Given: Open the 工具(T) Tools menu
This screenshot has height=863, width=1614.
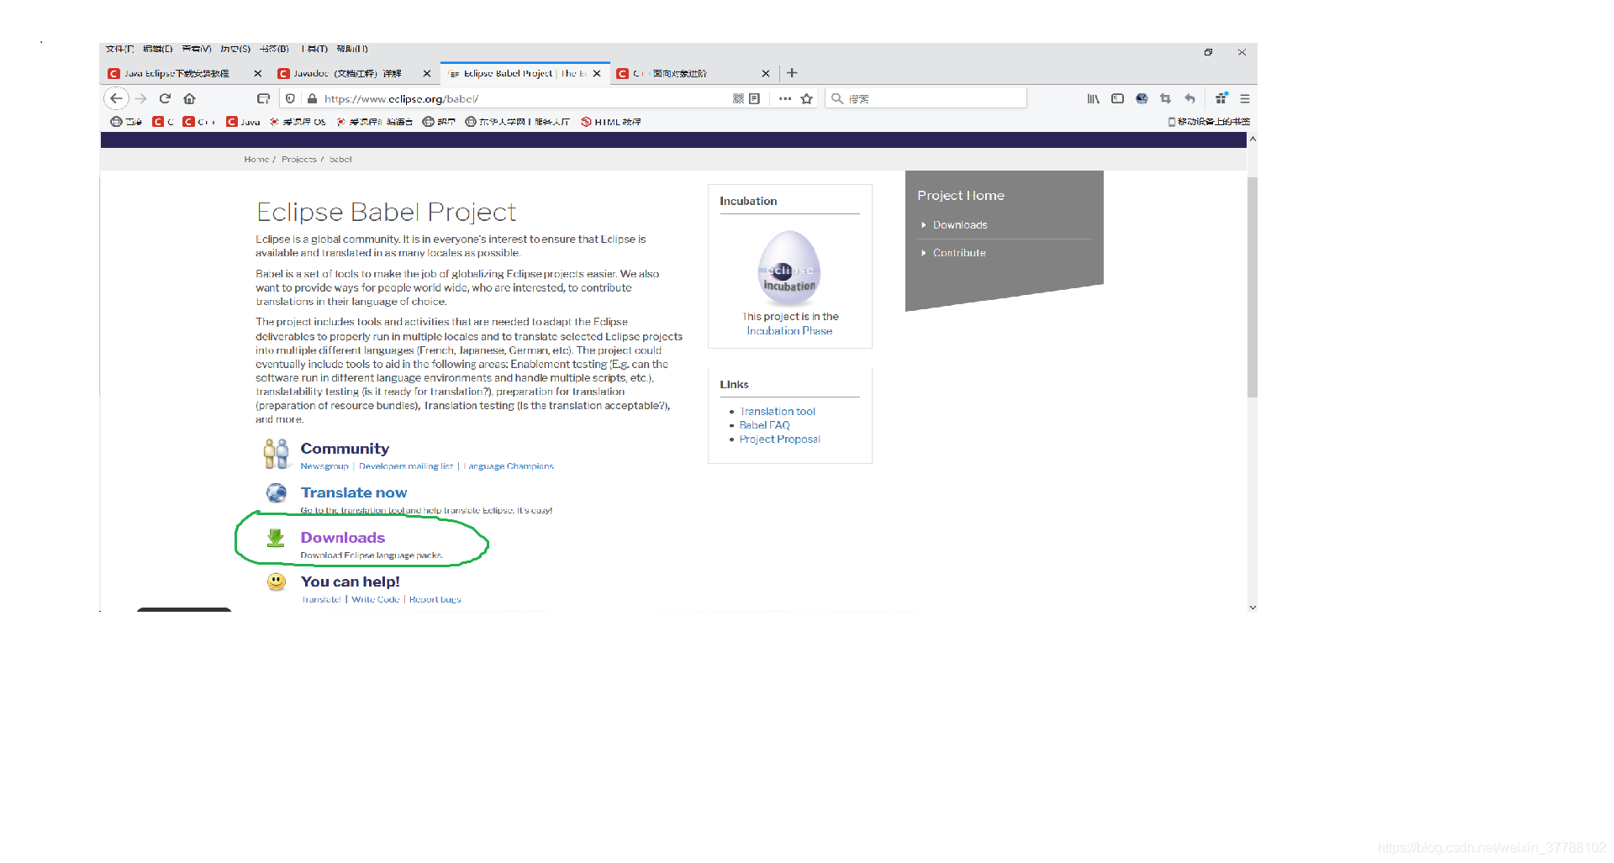Looking at the screenshot, I should (314, 49).
